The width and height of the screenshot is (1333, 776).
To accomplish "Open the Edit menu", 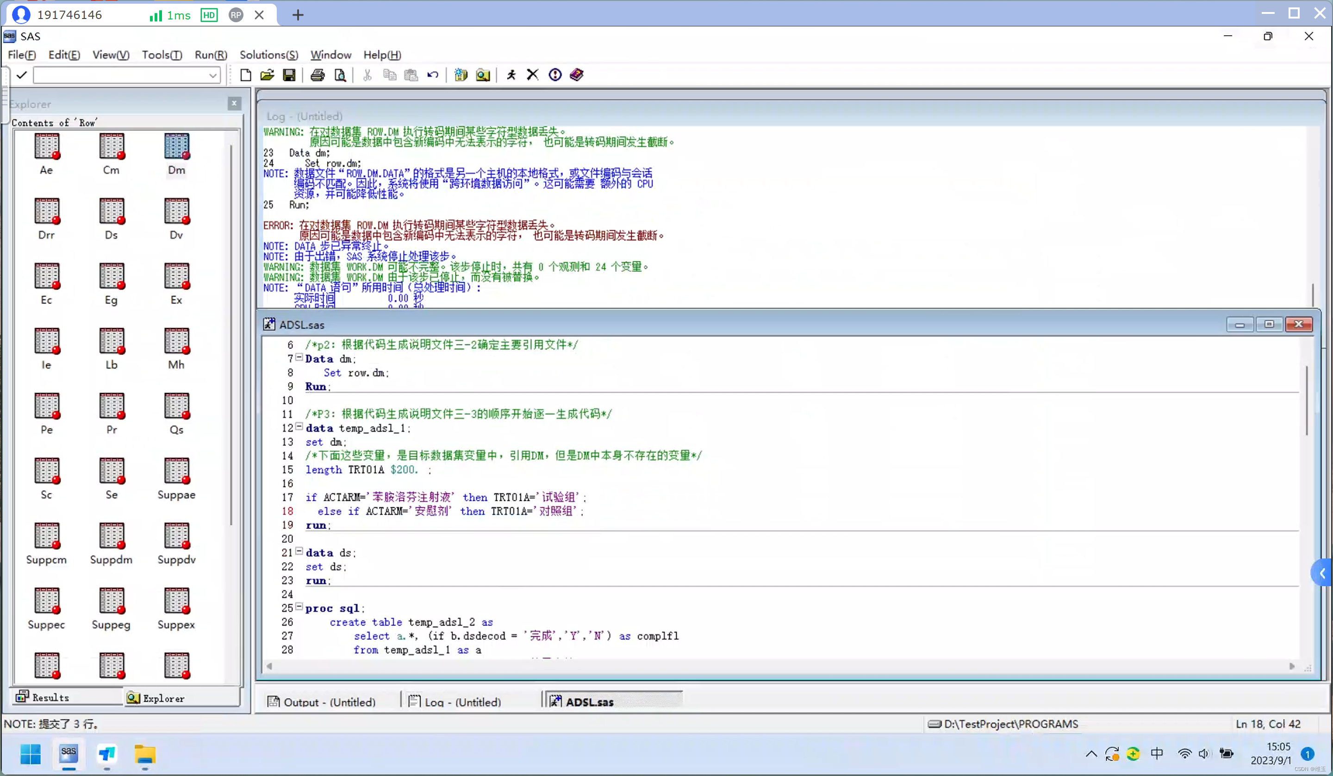I will [64, 55].
